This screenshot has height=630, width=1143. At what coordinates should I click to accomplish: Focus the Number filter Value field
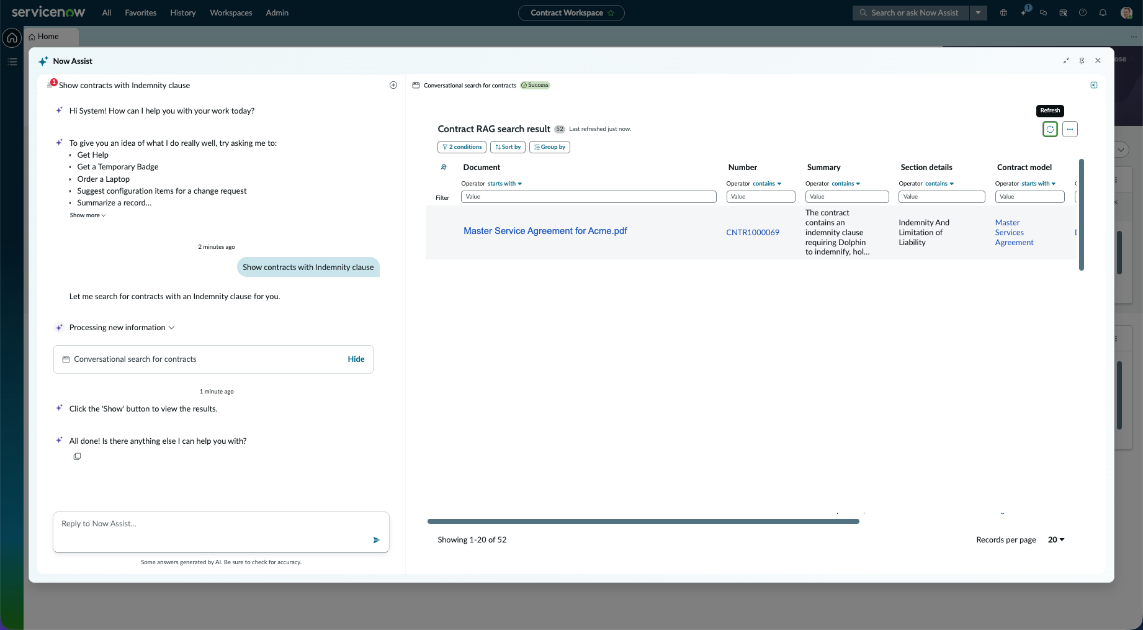click(761, 197)
